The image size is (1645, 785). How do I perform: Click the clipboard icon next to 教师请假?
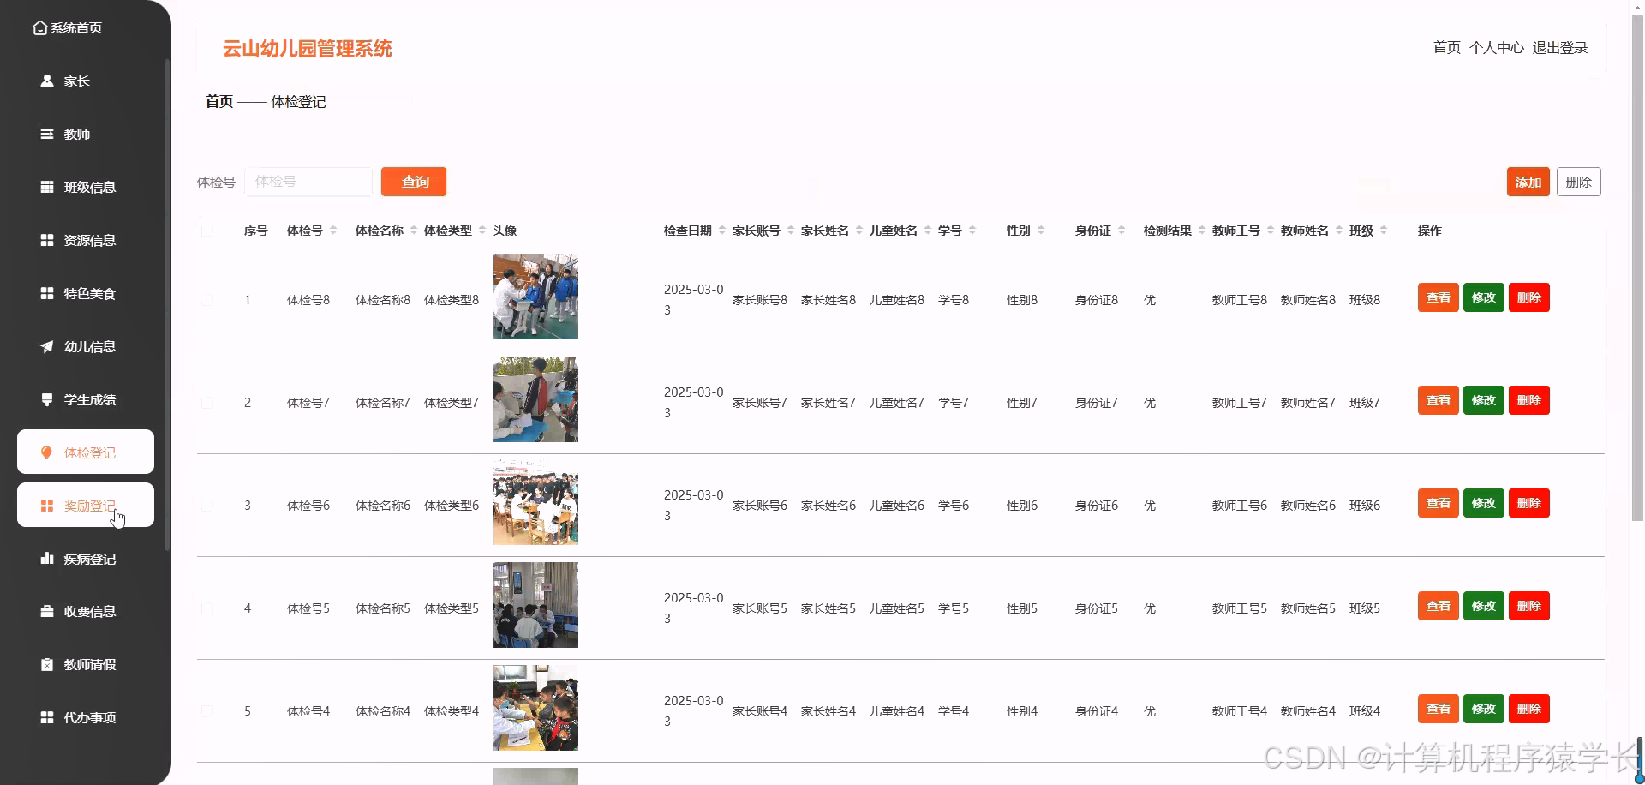47,665
